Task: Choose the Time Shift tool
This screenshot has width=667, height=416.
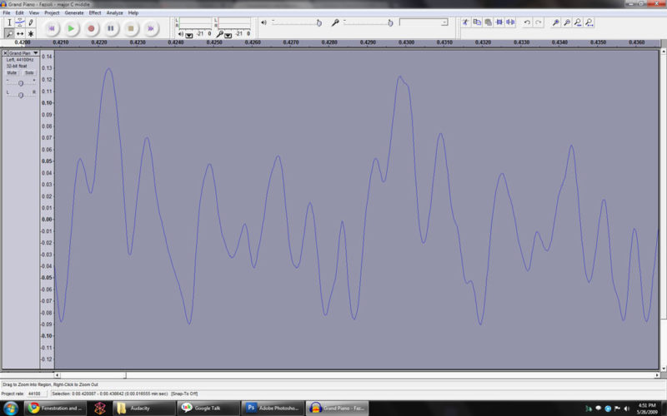Action: tap(20, 34)
